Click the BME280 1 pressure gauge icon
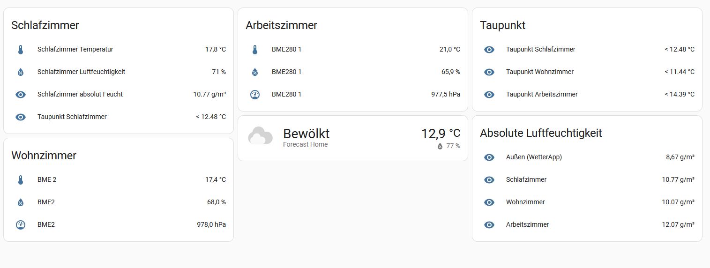This screenshot has width=710, height=268. tap(255, 95)
